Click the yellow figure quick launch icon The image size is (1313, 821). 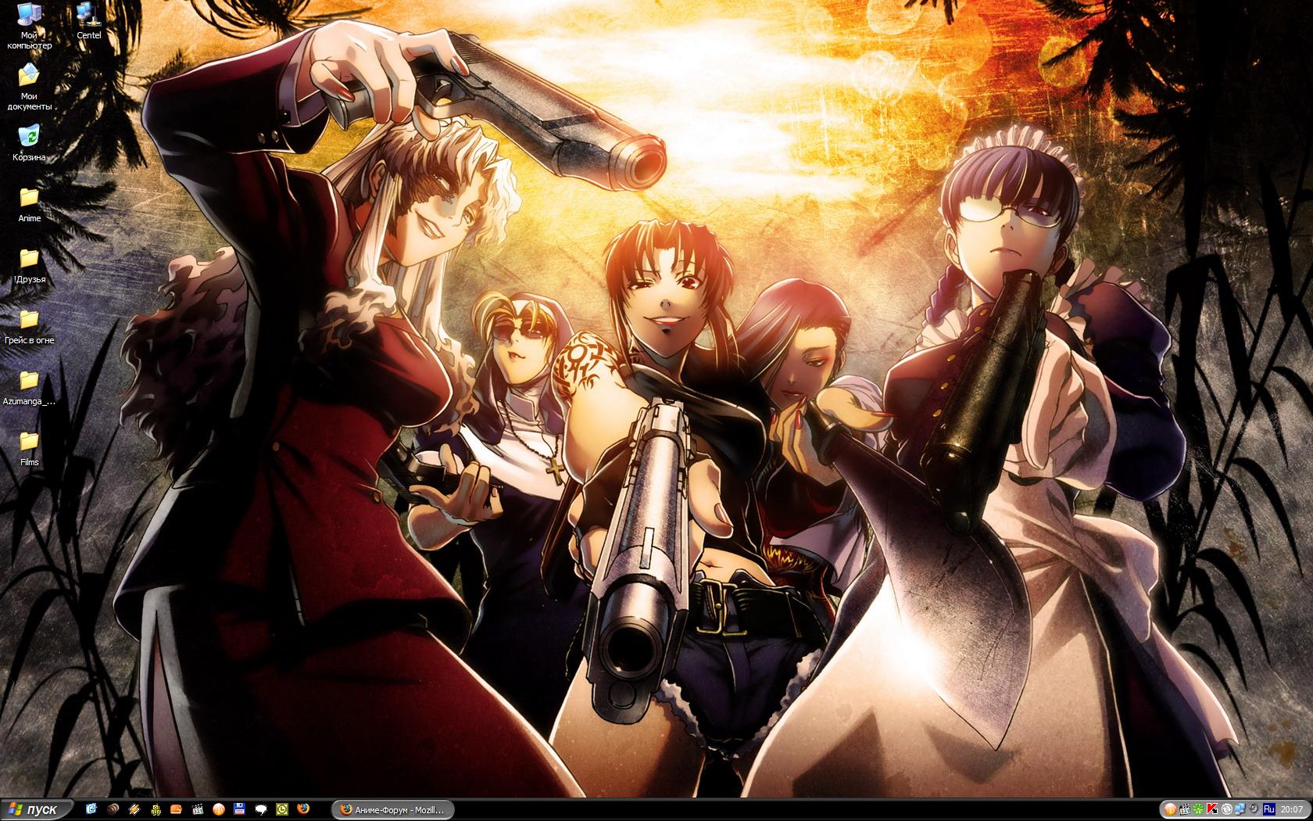(x=156, y=809)
